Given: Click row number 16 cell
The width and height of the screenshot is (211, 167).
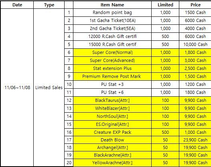Looking at the screenshot, I should (69, 132).
